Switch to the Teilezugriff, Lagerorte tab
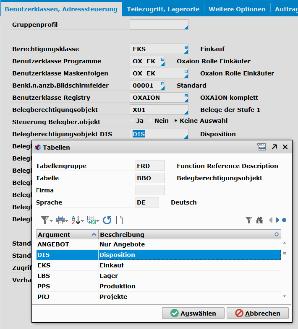This screenshot has width=298, height=329. click(163, 9)
